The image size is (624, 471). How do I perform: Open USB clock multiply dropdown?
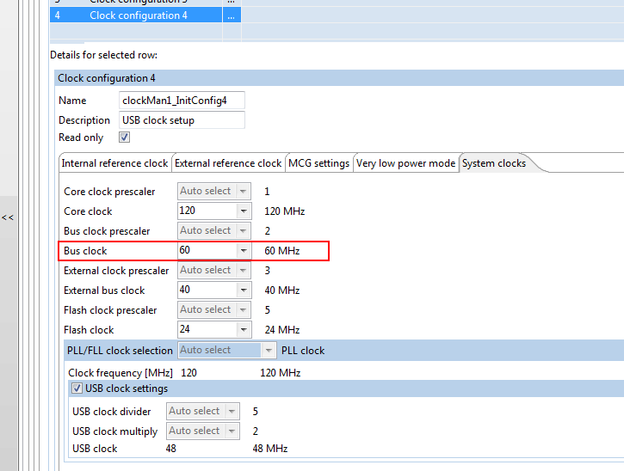click(x=203, y=431)
